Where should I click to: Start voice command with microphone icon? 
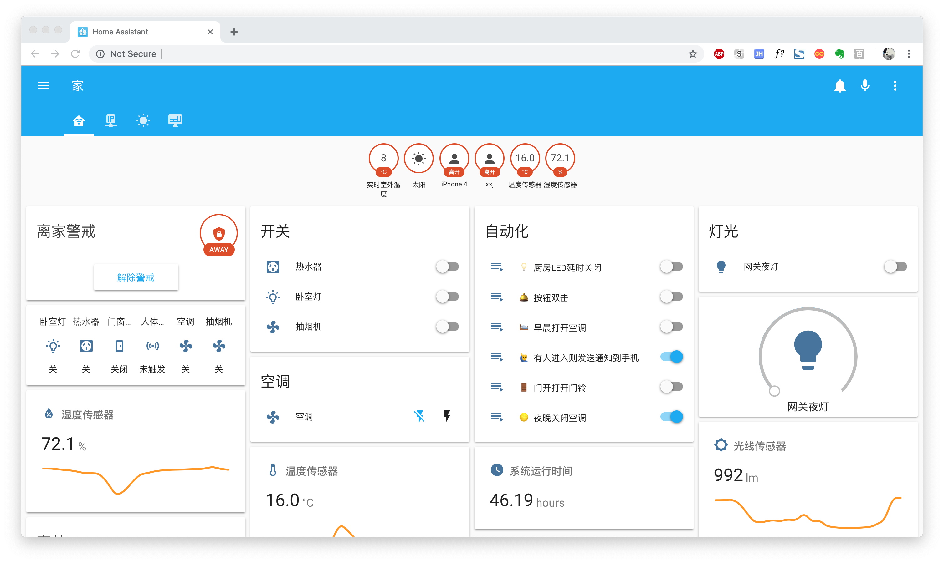[x=865, y=86]
